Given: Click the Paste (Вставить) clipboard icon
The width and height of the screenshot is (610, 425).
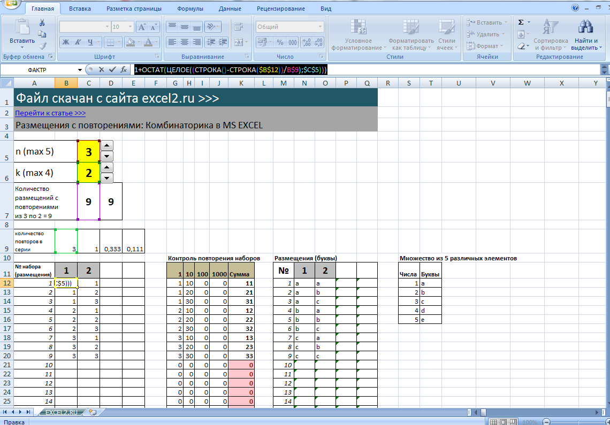Looking at the screenshot, I should coord(22,28).
